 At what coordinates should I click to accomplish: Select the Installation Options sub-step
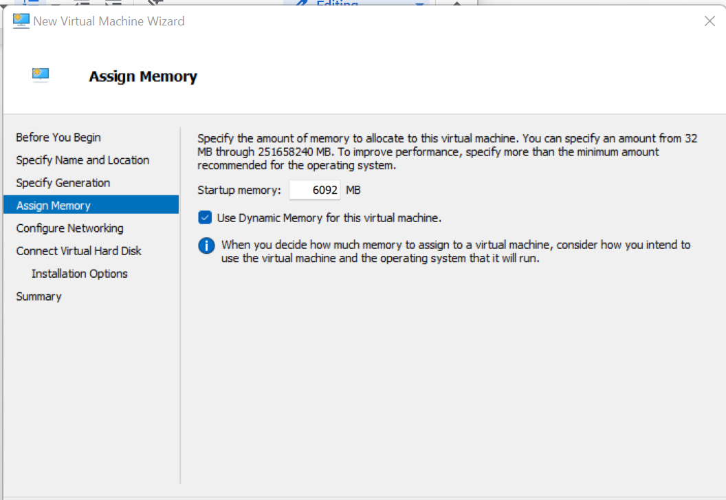pyautogui.click(x=80, y=274)
